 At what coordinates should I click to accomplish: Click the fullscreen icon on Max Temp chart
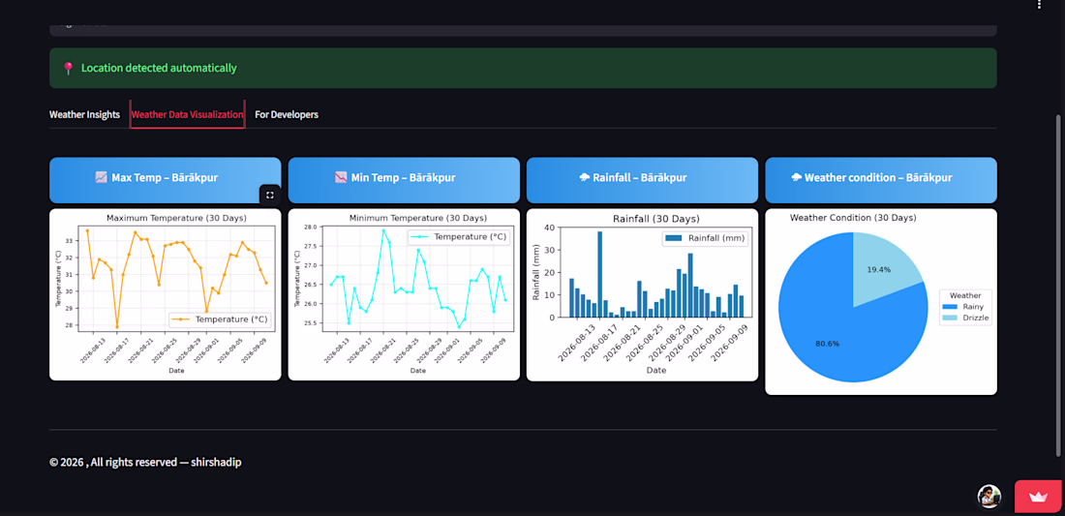(270, 195)
